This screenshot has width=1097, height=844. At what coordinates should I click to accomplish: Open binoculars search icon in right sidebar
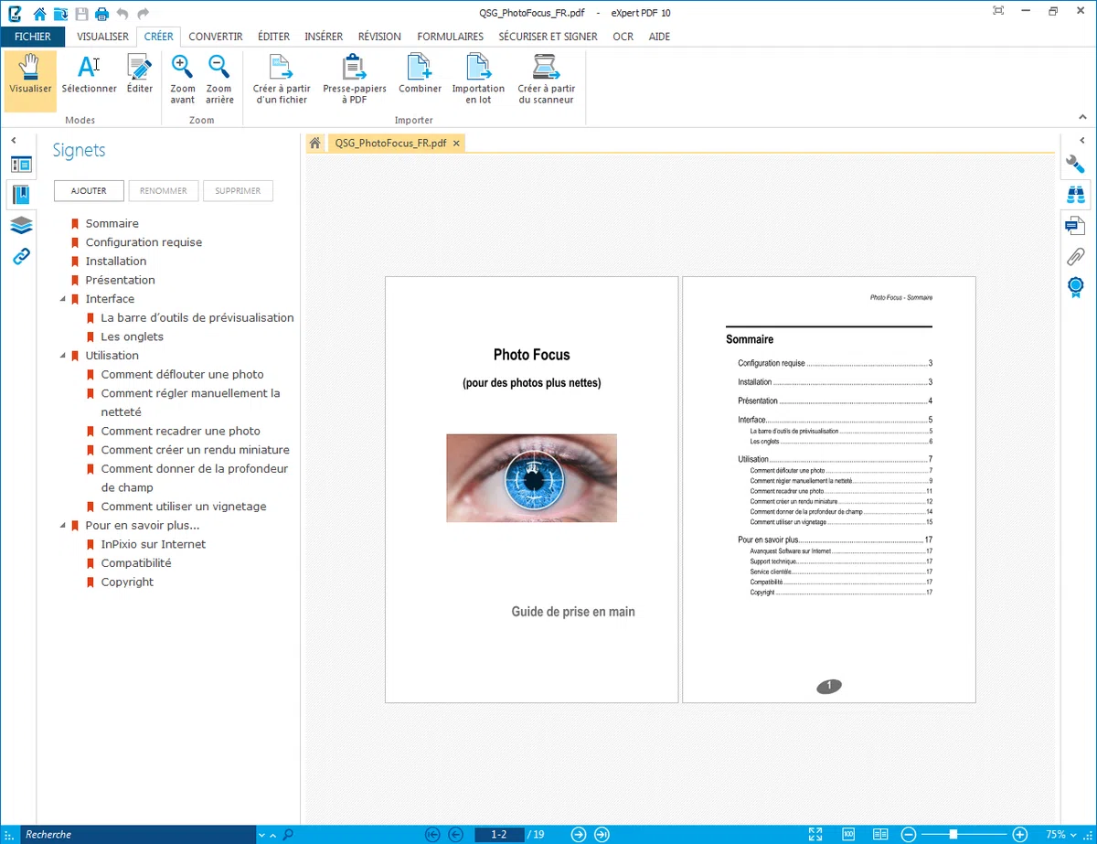1076,195
